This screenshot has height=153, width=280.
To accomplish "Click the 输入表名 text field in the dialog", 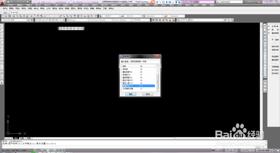I will pyautogui.click(x=144, y=61).
